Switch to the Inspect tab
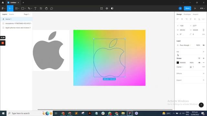 coord(195,14)
